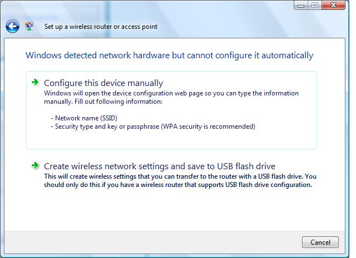Click text about router supporting USB configuration
Screen dimensions: 356x258
coord(178,185)
